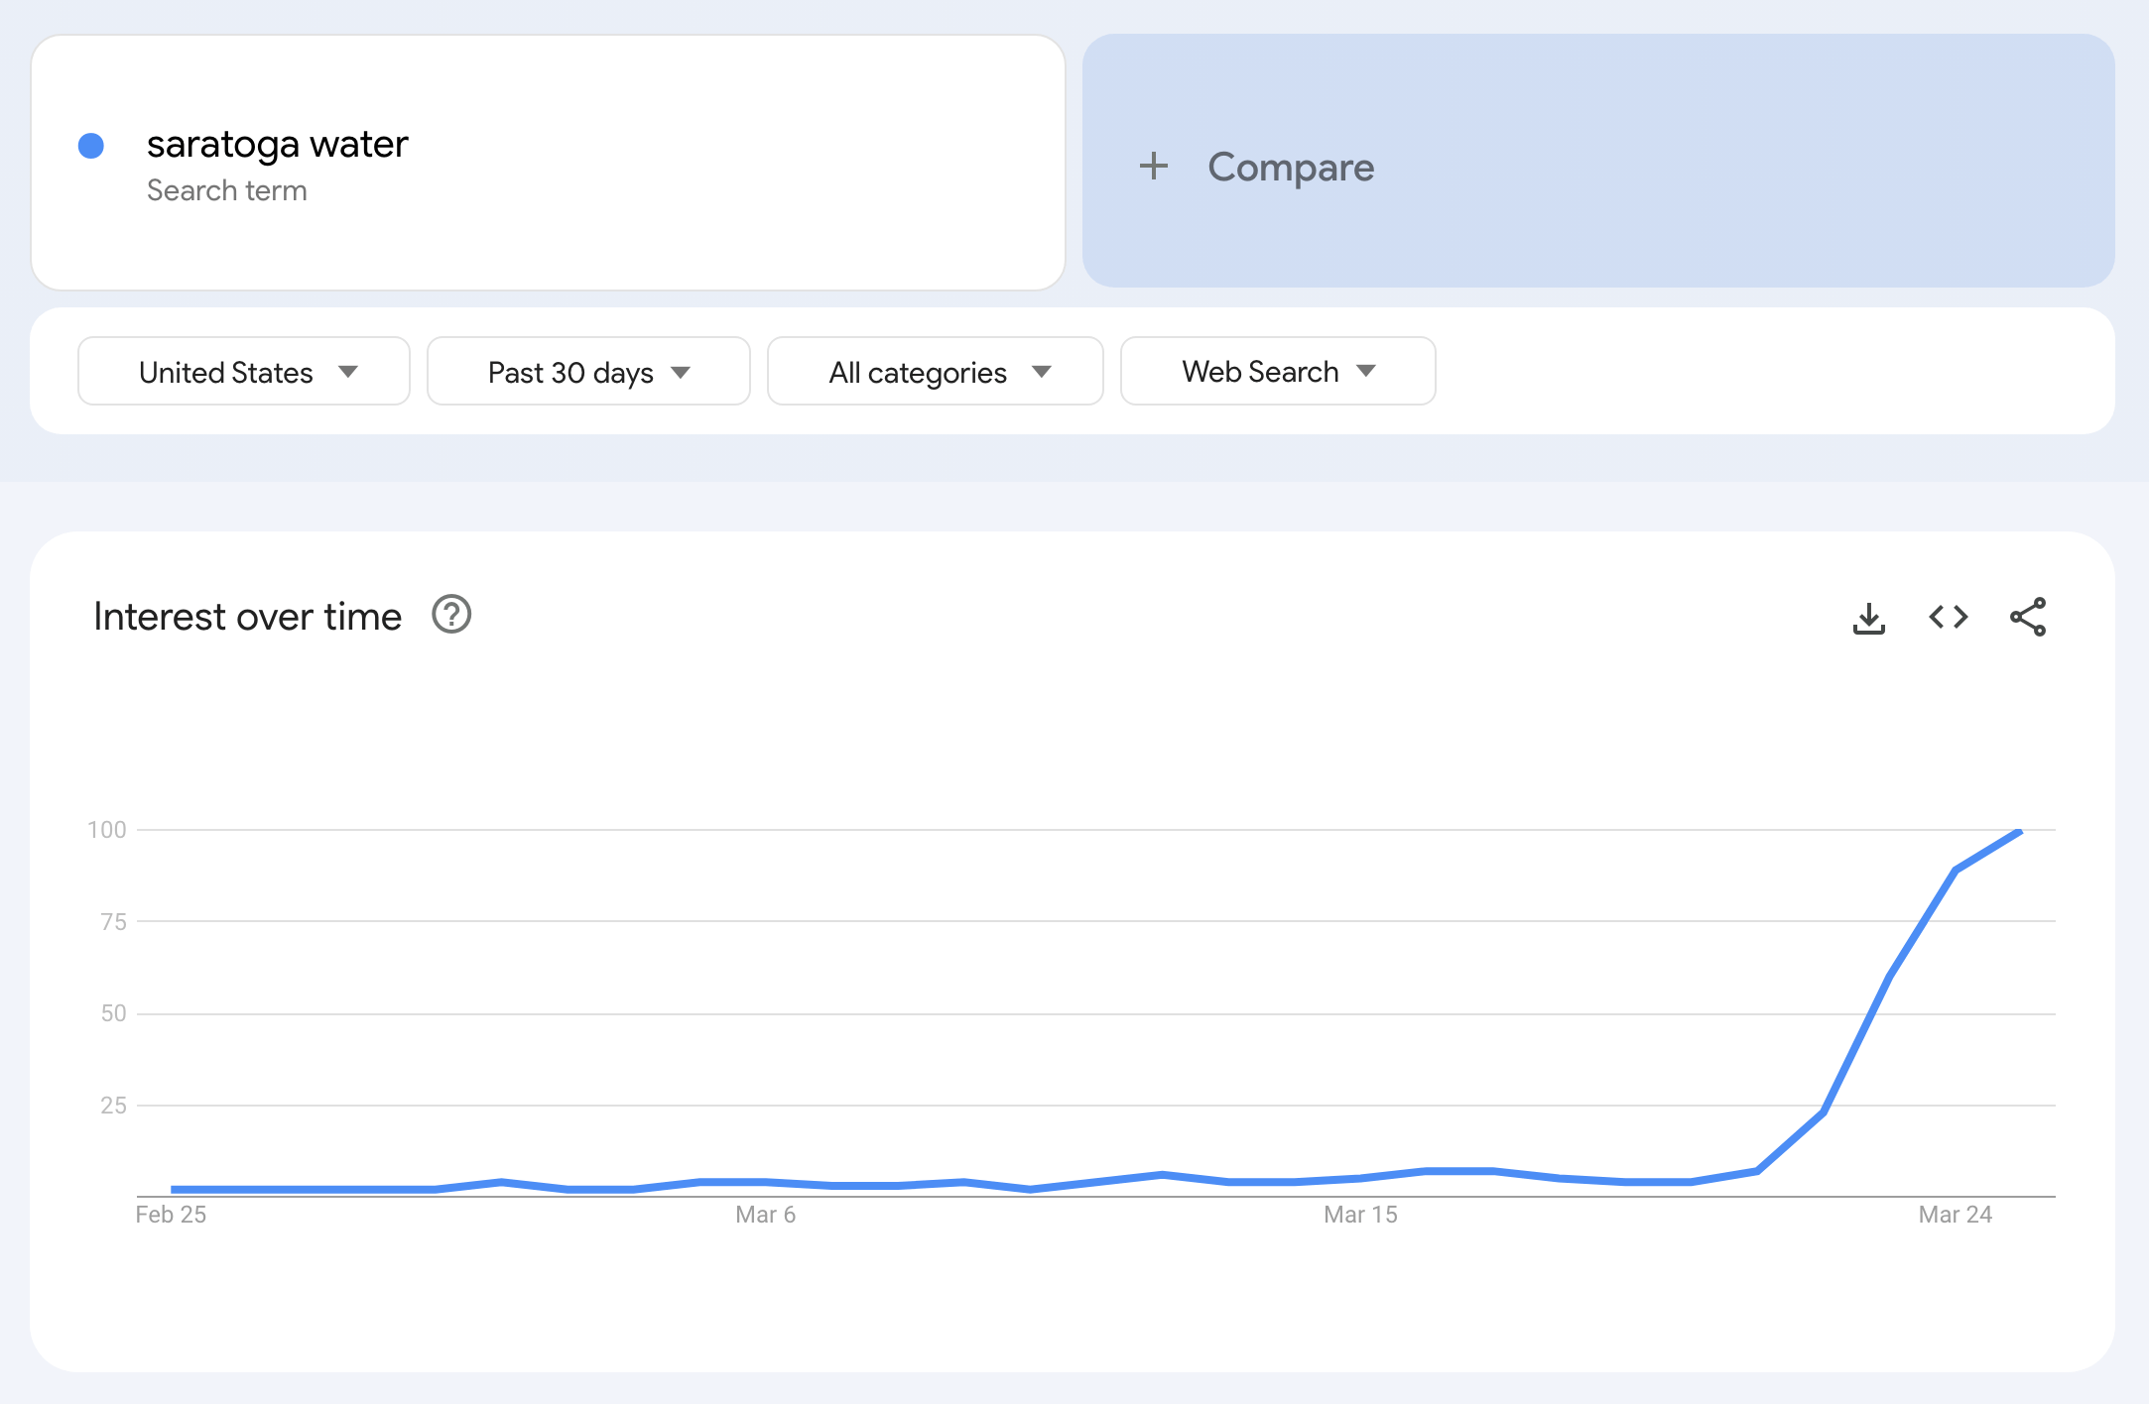Click the Mar 24 axis label
Viewport: 2149px width, 1404px height.
[x=1955, y=1215]
